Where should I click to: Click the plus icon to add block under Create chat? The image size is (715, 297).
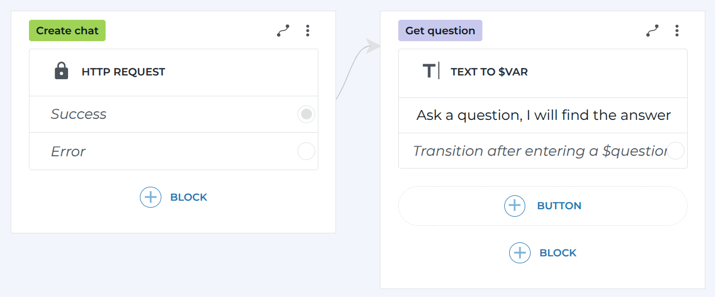[x=151, y=197]
